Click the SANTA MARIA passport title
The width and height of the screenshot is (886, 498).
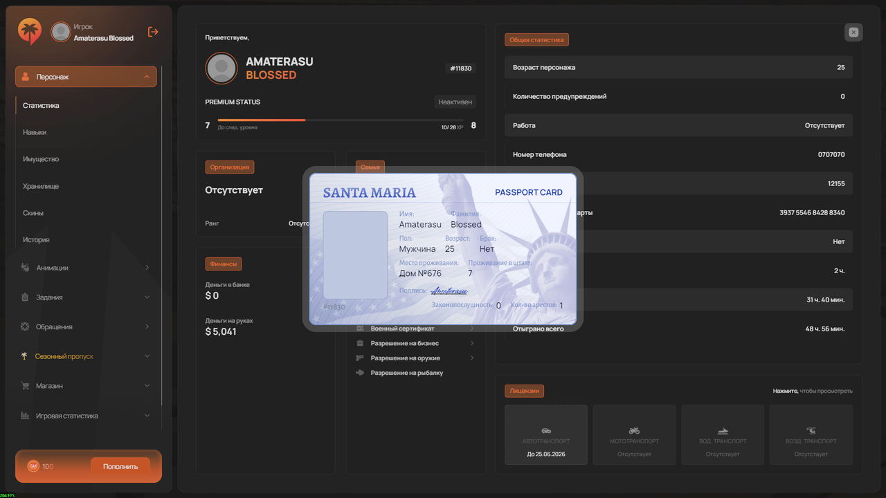click(x=370, y=192)
